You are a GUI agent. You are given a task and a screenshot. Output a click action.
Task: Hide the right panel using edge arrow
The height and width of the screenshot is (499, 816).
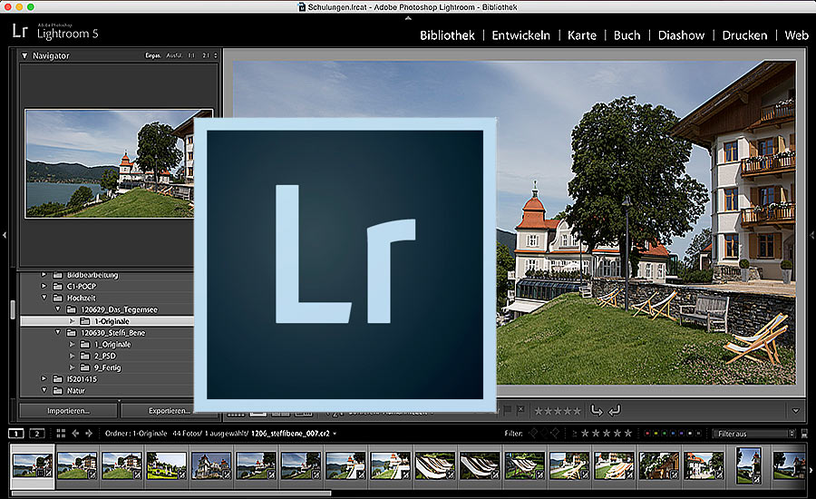click(811, 235)
